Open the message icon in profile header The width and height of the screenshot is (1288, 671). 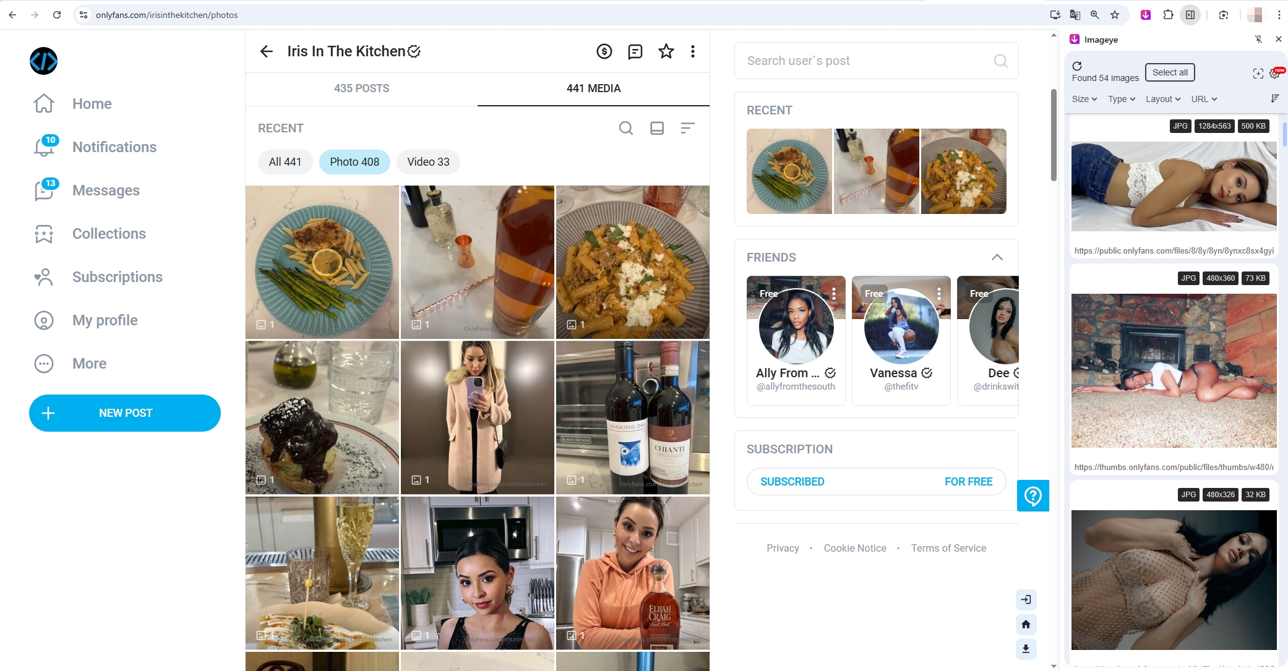[x=635, y=51]
